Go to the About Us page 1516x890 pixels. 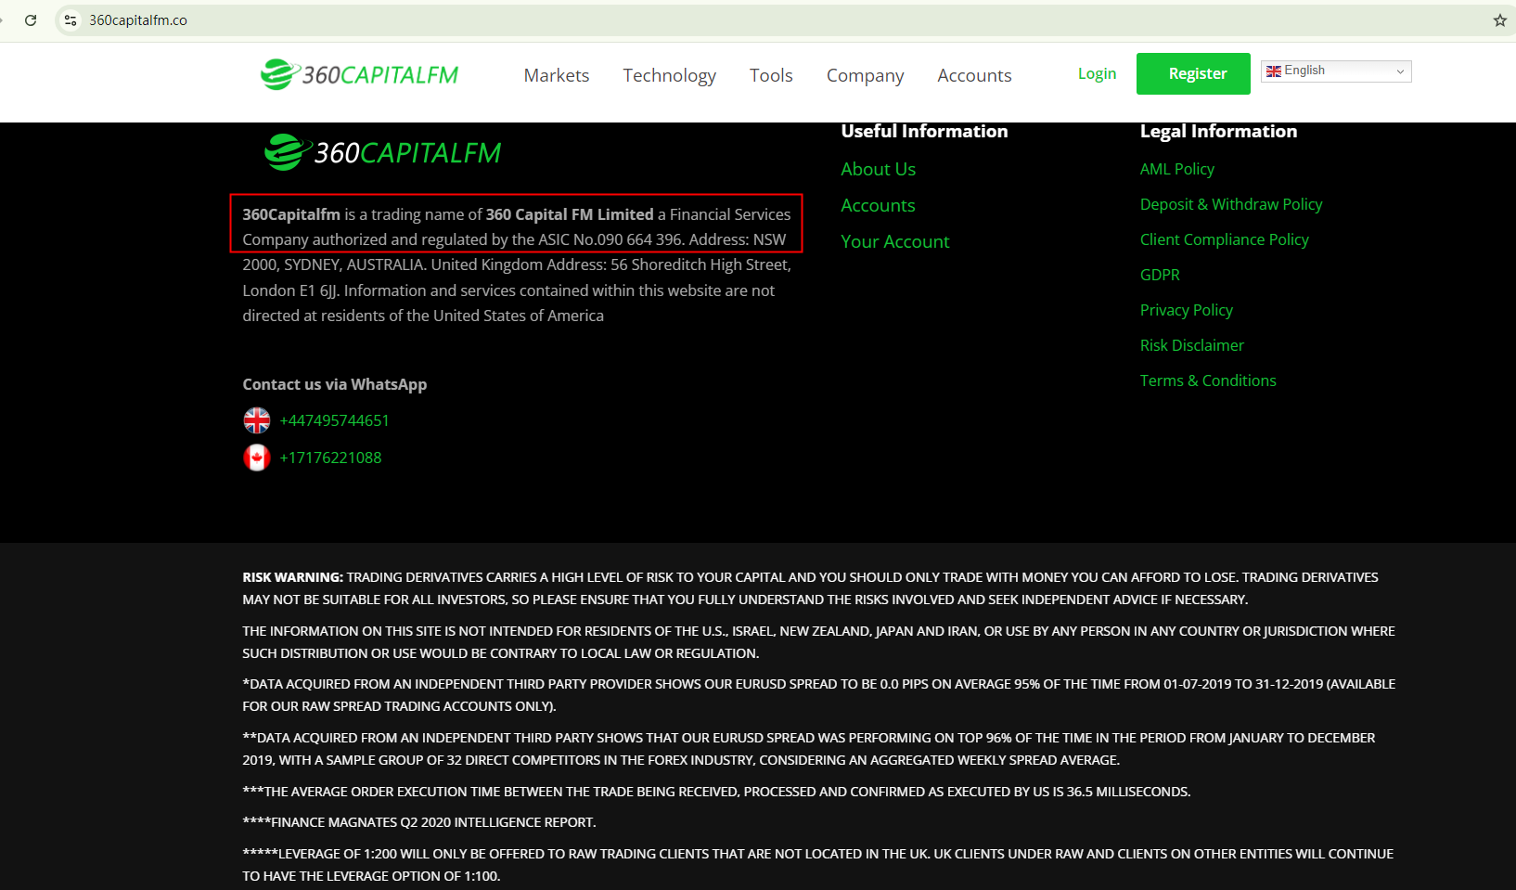click(878, 169)
